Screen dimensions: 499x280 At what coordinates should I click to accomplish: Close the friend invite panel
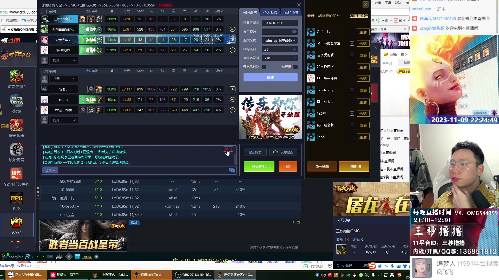point(366,4)
